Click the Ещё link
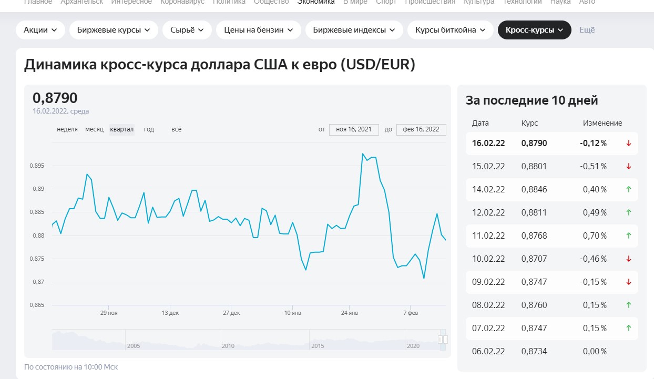 (x=587, y=30)
